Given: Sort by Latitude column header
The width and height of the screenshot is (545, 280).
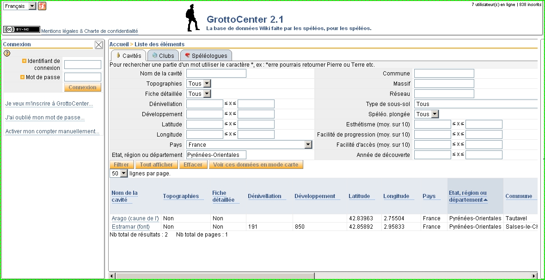Looking at the screenshot, I should click(359, 196).
